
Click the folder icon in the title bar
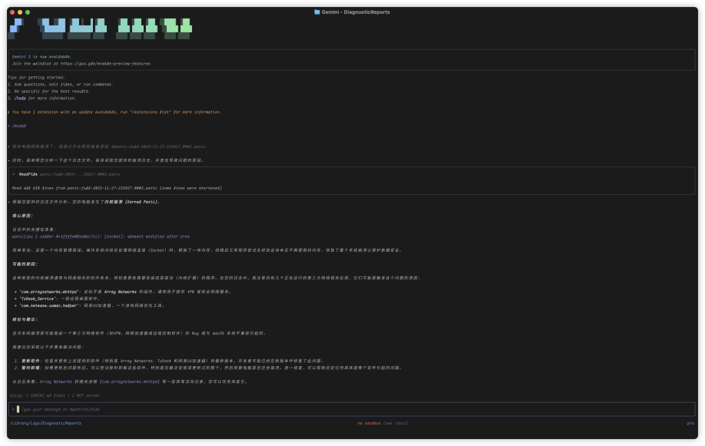click(x=317, y=12)
